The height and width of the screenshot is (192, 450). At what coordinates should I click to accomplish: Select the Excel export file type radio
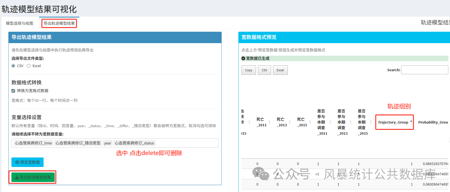(x=28, y=66)
